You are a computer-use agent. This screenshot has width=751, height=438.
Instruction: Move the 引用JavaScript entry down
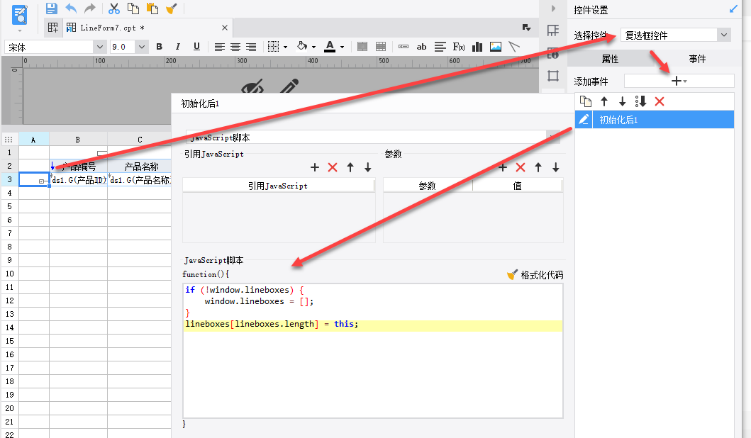[x=368, y=167]
